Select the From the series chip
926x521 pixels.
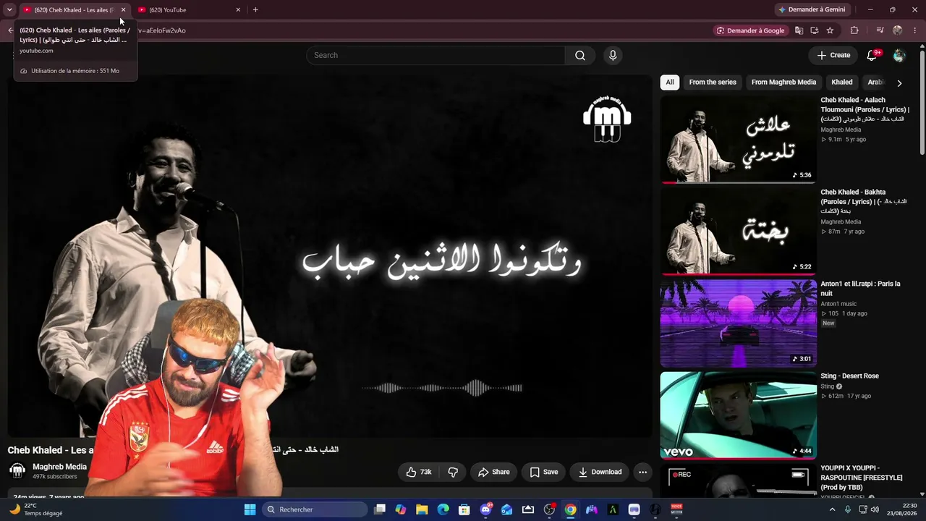coord(713,82)
